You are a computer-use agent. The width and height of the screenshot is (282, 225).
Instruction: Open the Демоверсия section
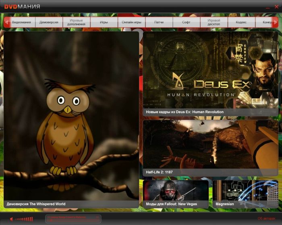tap(49, 22)
